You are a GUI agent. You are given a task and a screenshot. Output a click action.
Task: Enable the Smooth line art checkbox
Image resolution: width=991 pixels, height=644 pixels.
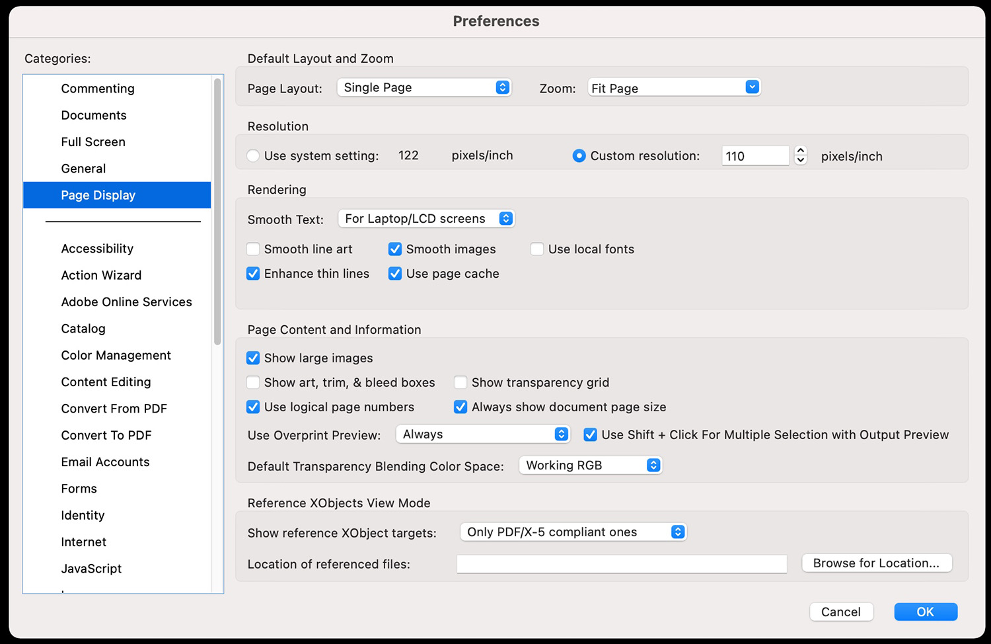coord(253,249)
